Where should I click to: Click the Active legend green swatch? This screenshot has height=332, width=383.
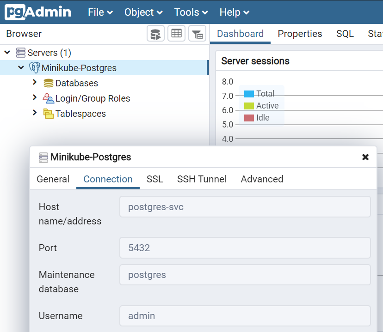pyautogui.click(x=249, y=106)
